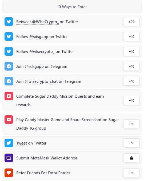
Task: Click the lock button for MetaMask Wallet Address
Action: tap(131, 158)
